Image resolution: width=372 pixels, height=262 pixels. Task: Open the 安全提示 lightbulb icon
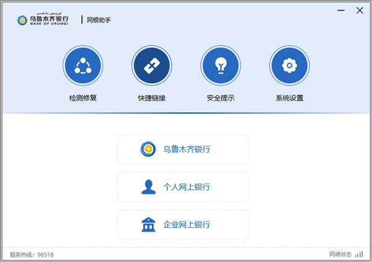(x=221, y=66)
